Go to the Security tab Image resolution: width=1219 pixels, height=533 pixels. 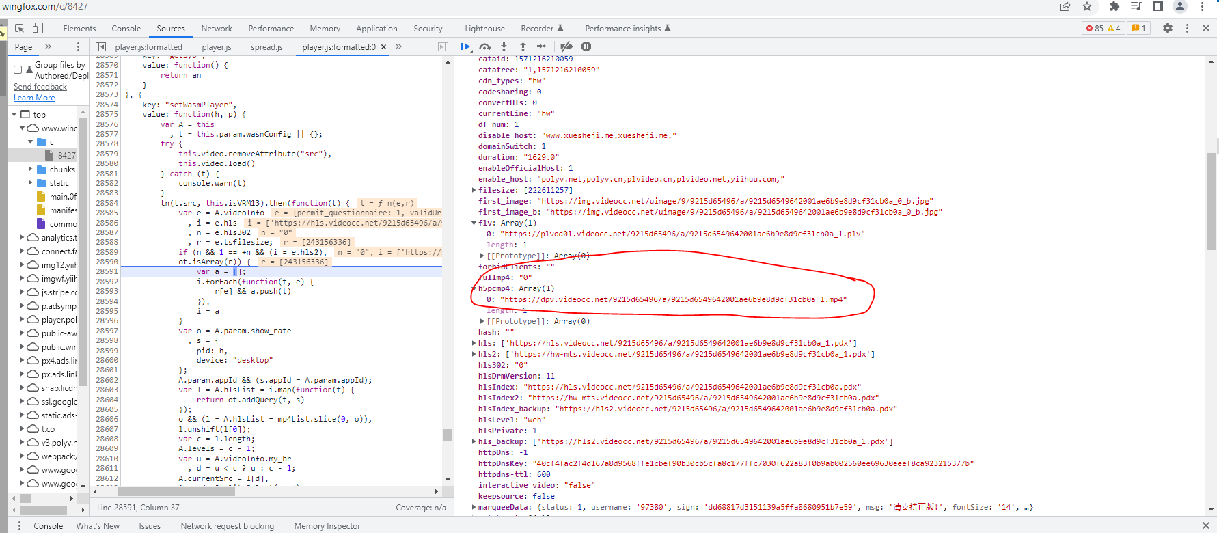(x=428, y=29)
